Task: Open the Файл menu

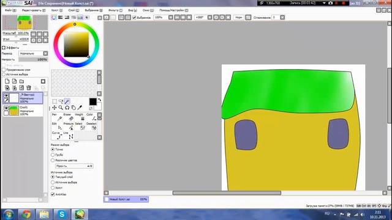Action: pyautogui.click(x=10, y=10)
